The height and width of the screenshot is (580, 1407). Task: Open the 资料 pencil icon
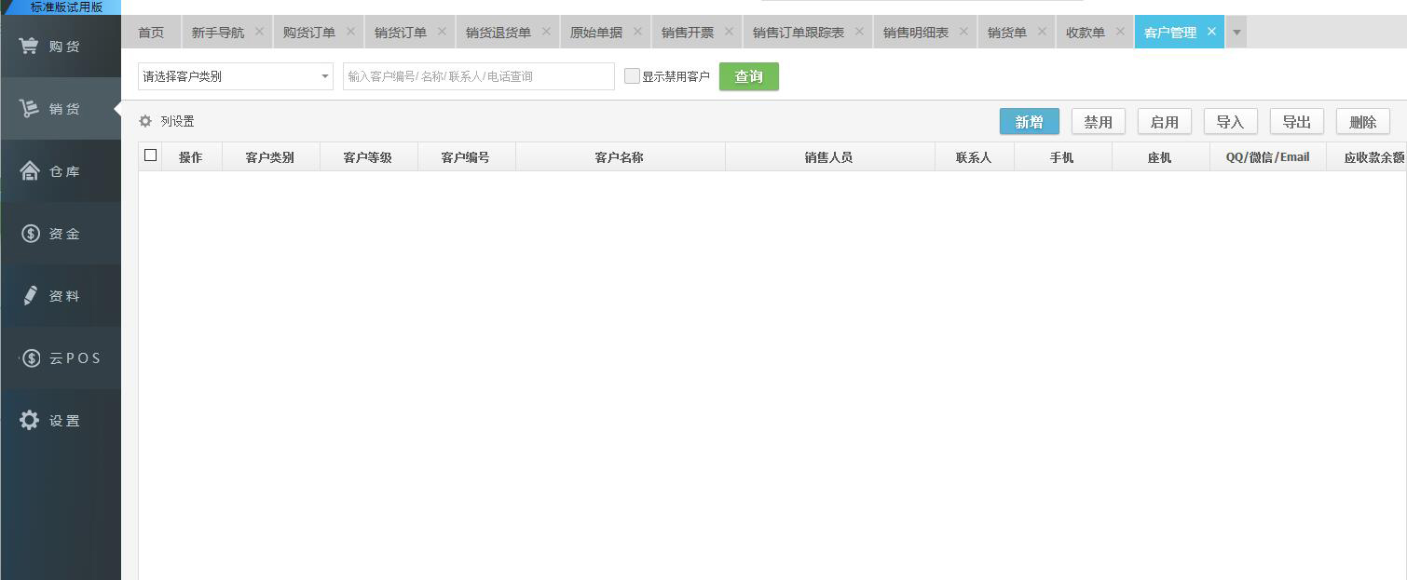pyautogui.click(x=30, y=296)
